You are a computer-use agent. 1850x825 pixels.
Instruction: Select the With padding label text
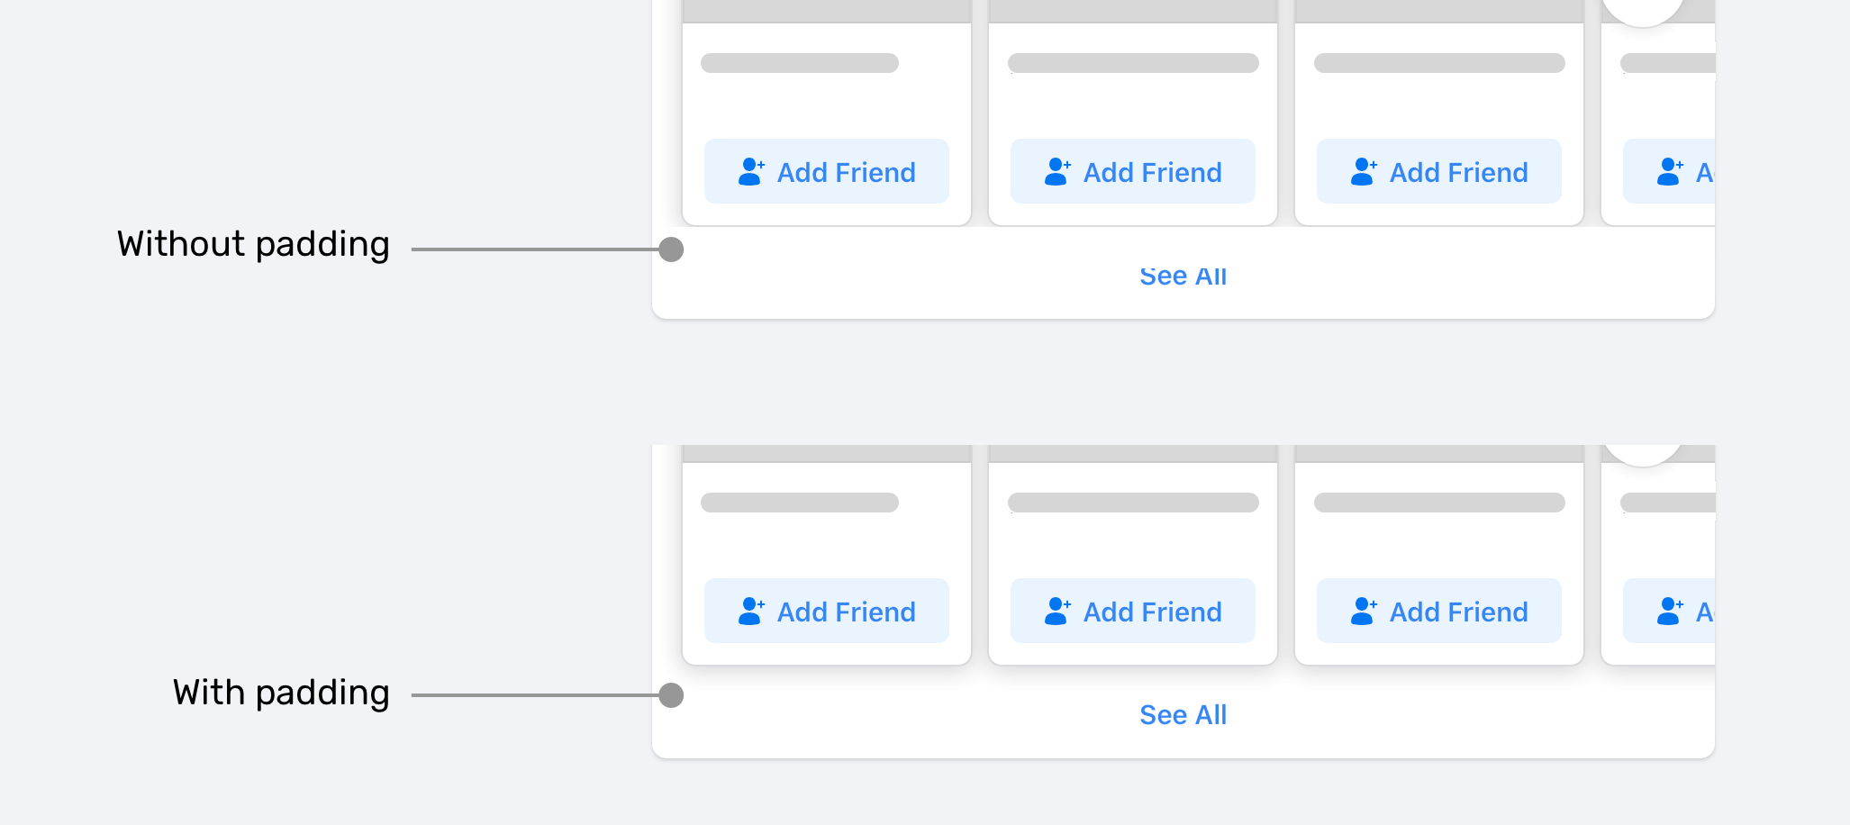pos(281,693)
